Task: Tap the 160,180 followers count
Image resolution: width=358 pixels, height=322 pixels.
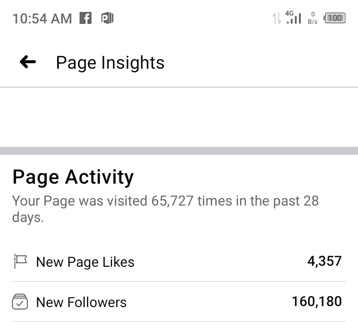Action: tap(317, 301)
